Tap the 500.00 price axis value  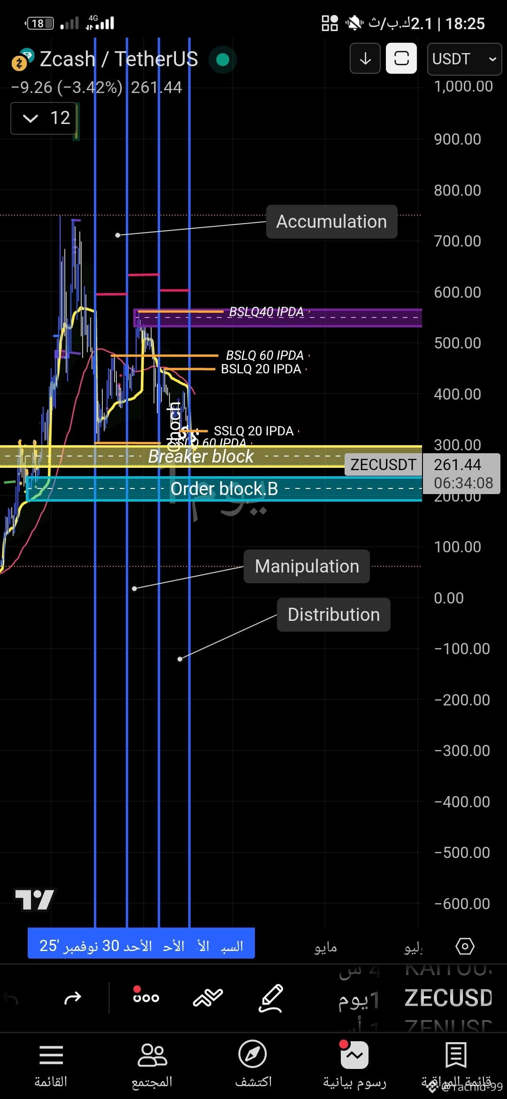click(x=458, y=343)
